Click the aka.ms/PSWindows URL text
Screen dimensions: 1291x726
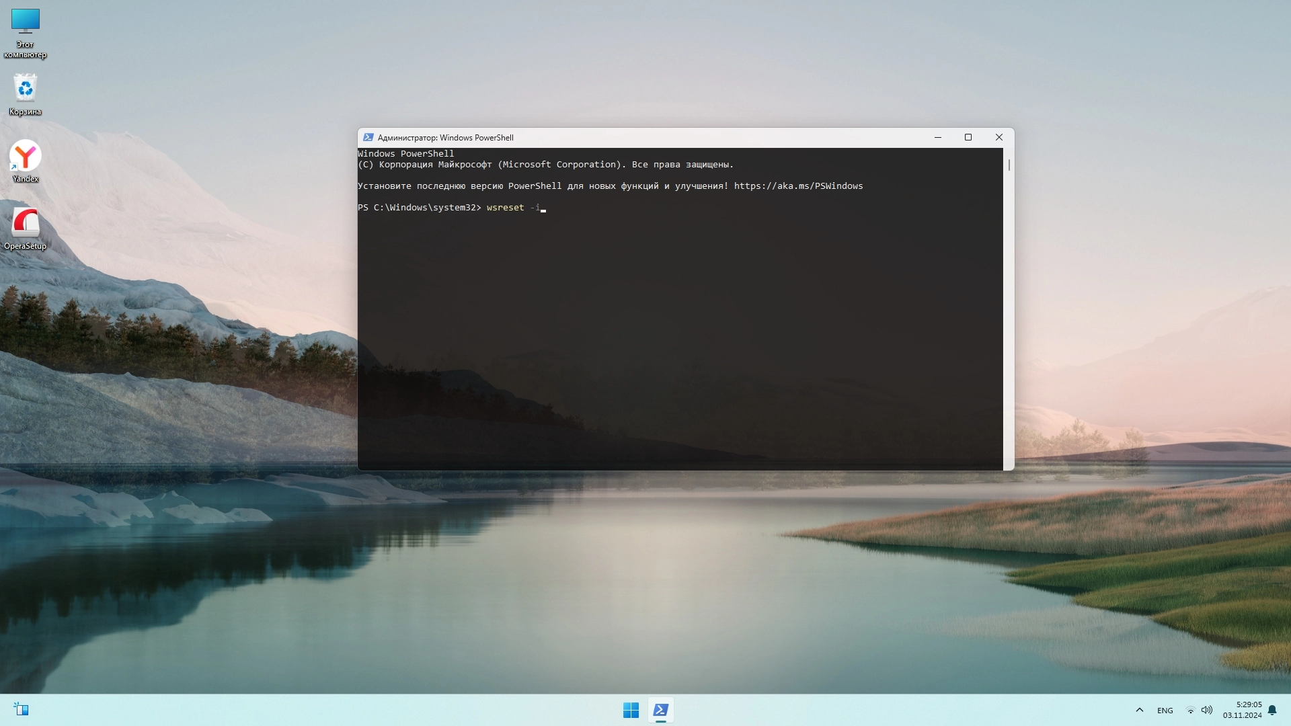pos(798,186)
